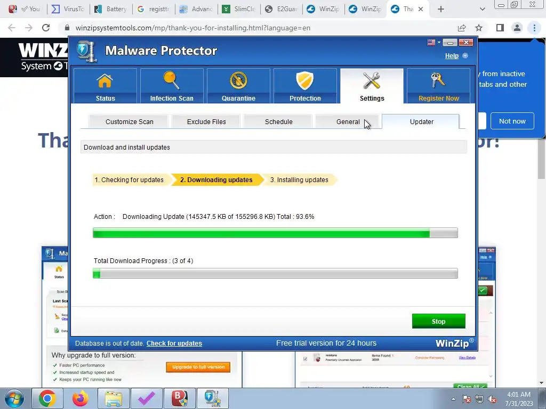Screen dimensions: 546x409
Task: Open Firefox from the taskbar
Action: 81,398
